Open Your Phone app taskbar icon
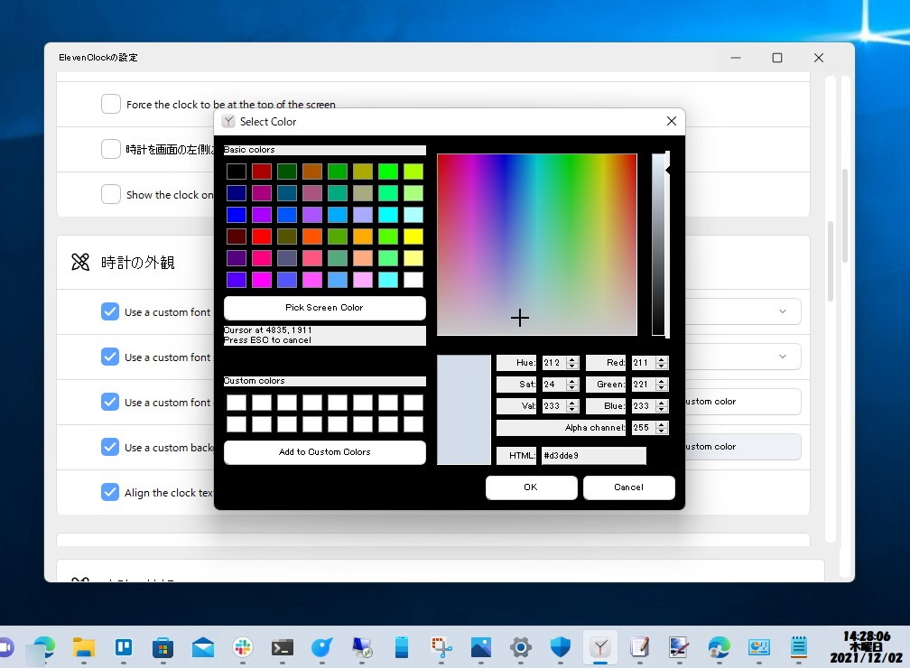Image resolution: width=910 pixels, height=668 pixels. (402, 646)
